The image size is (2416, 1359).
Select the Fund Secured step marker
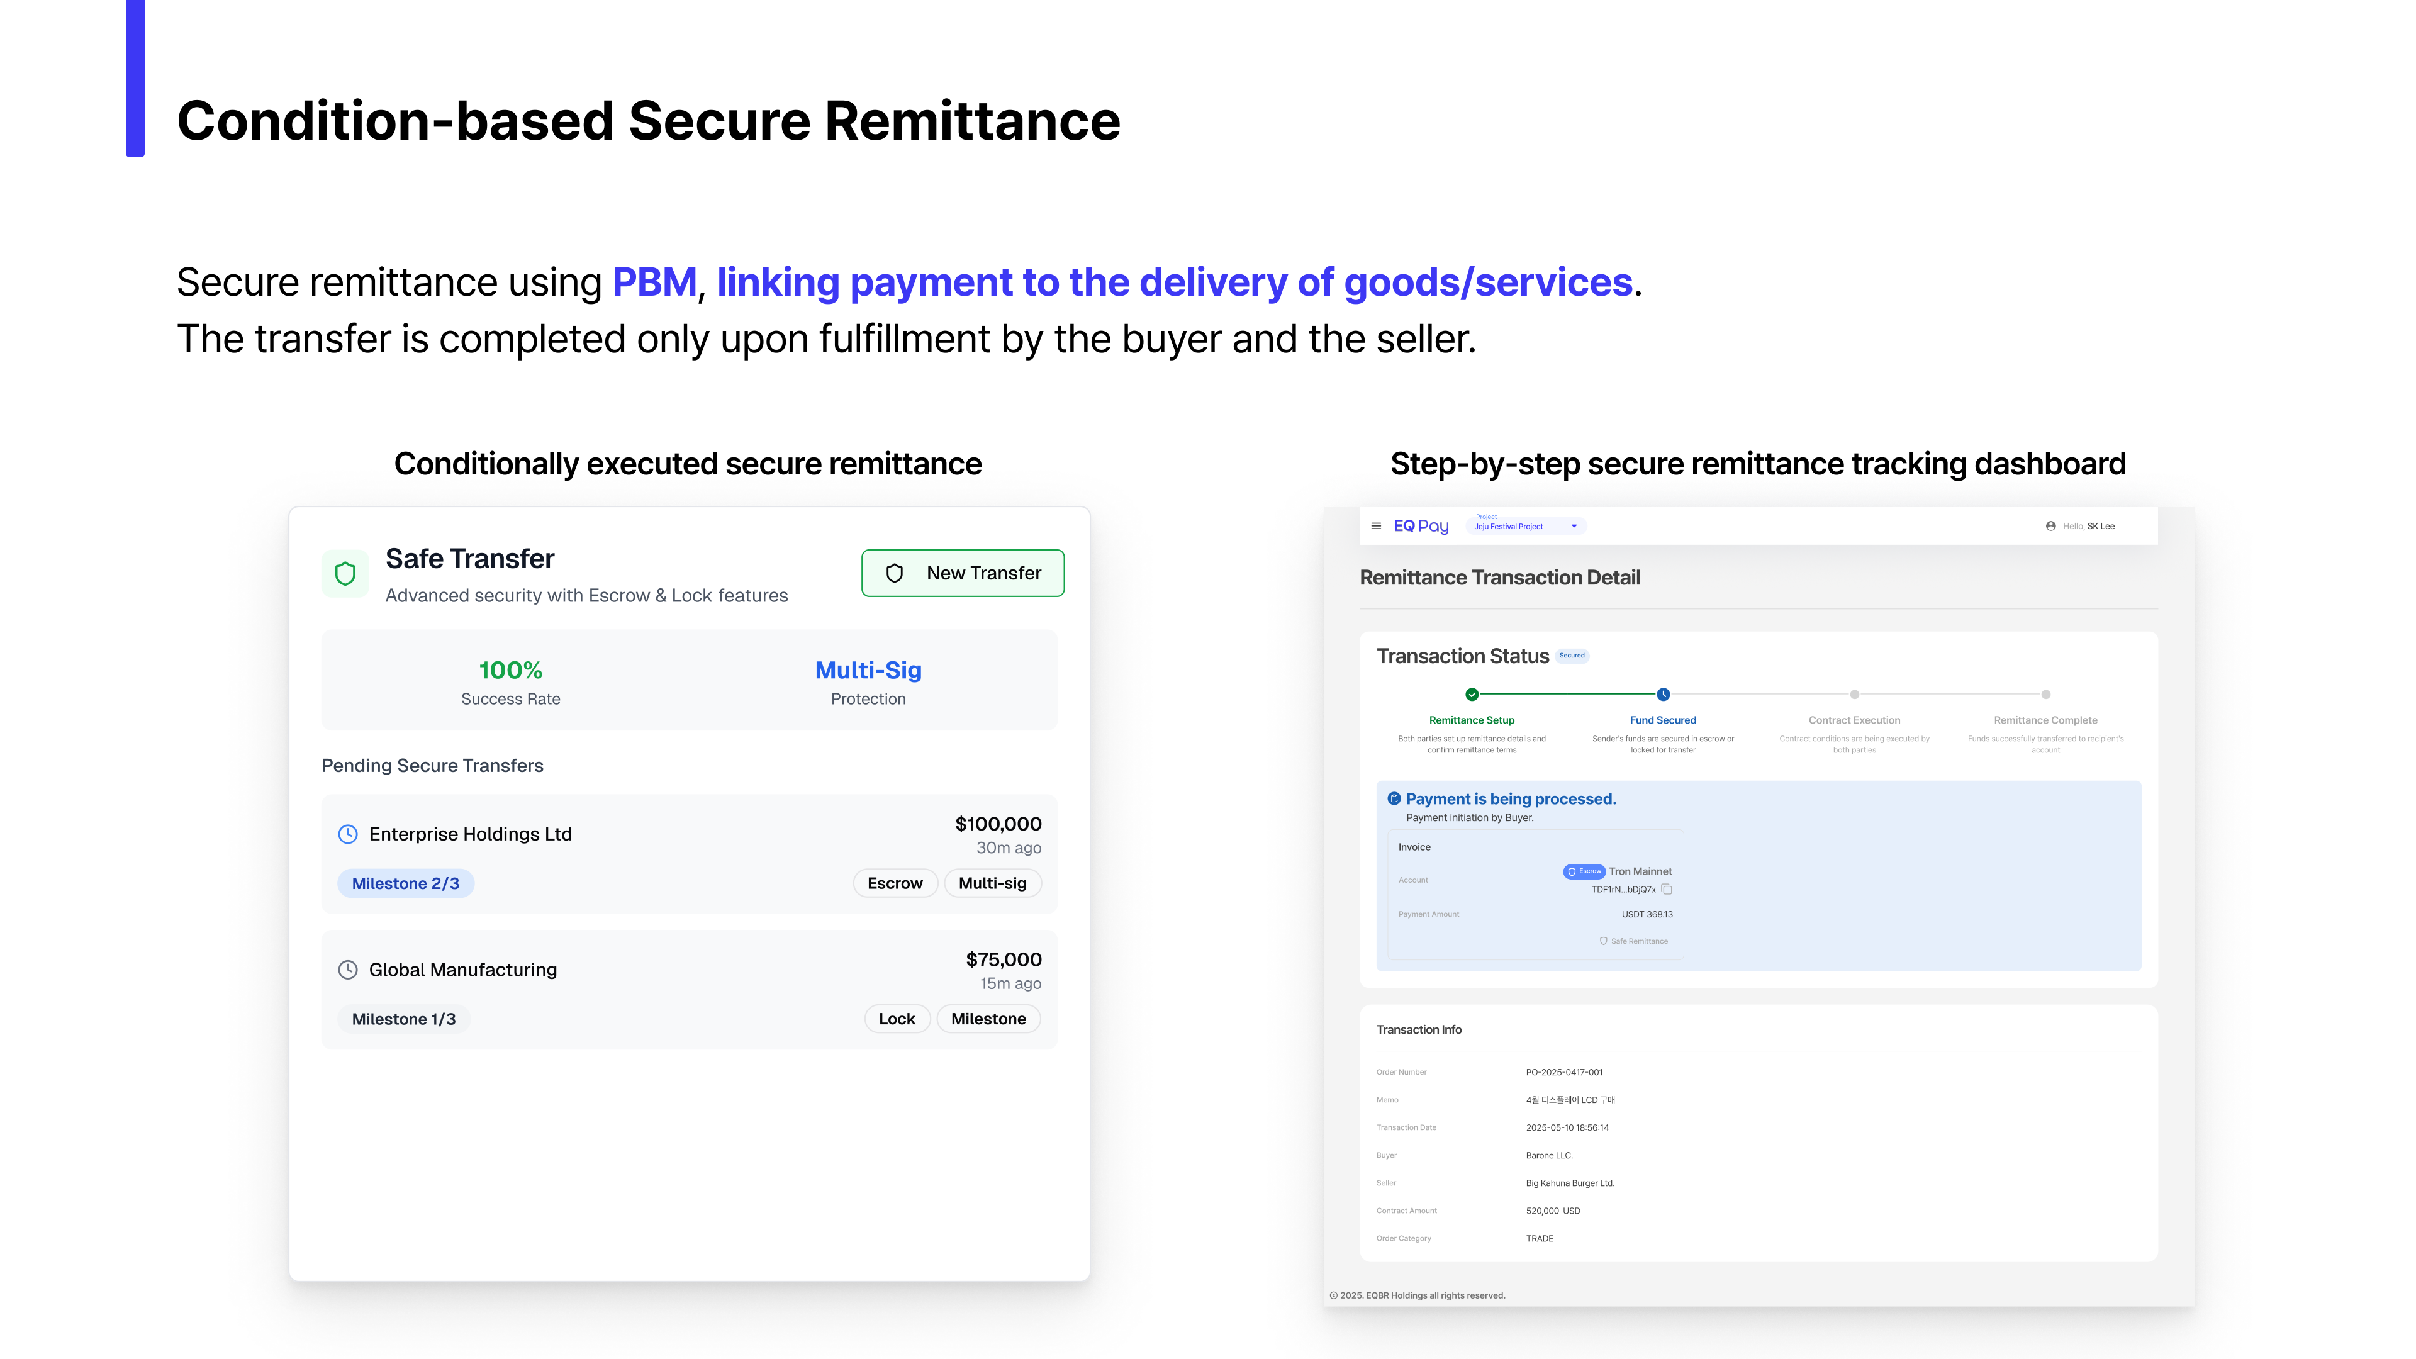pyautogui.click(x=1663, y=694)
